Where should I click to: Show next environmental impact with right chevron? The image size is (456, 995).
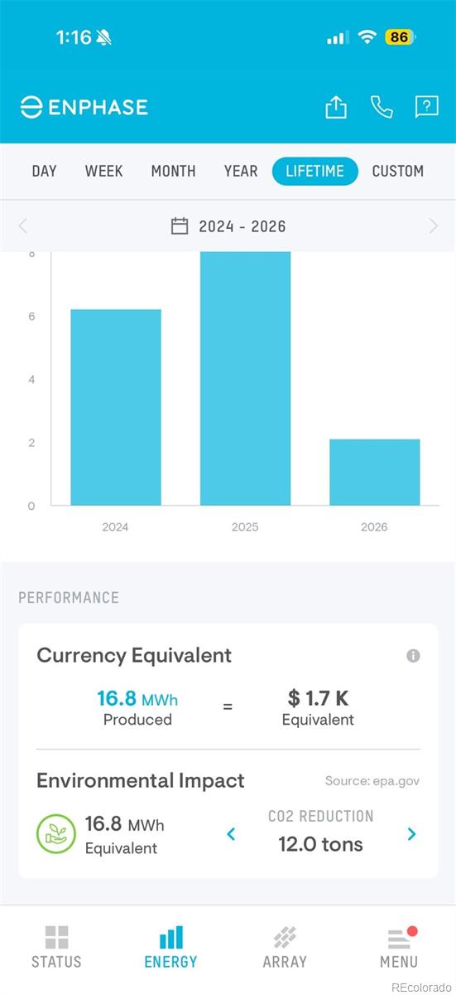tap(411, 834)
